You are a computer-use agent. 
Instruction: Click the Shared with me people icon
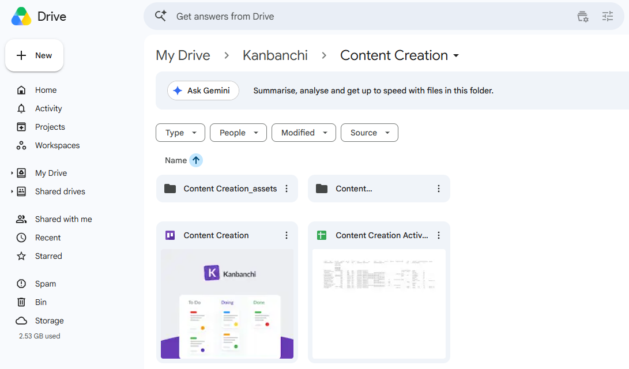point(21,219)
